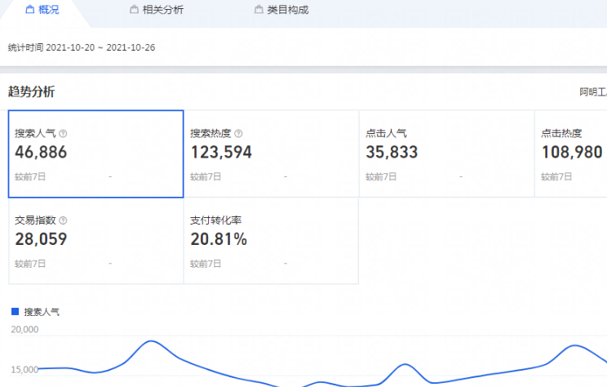Click the value 20.81%
607x387 pixels.
[x=219, y=239]
